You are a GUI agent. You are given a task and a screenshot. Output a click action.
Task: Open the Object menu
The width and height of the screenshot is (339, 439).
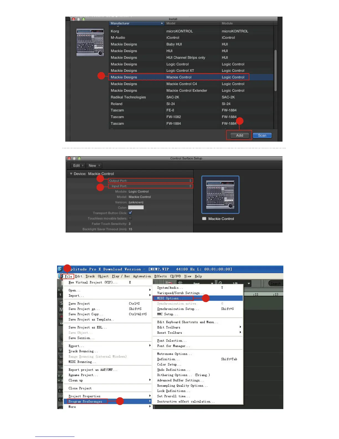coord(103,276)
